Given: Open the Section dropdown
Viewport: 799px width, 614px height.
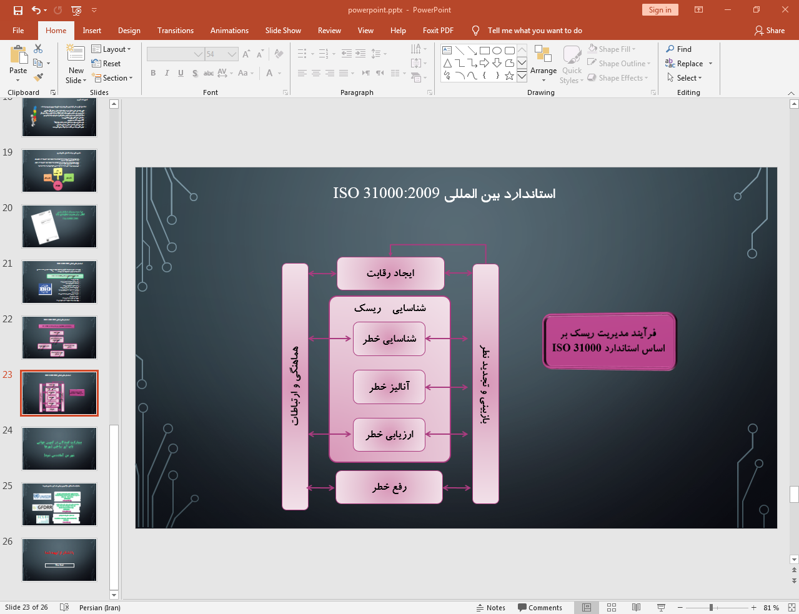Looking at the screenshot, I should (112, 77).
